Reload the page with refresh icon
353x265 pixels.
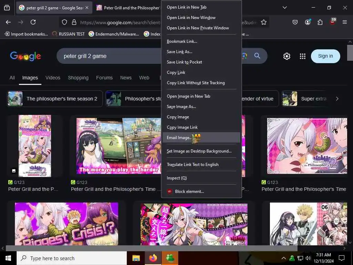33,22
